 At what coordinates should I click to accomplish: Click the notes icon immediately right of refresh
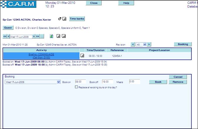pyautogui.click(x=58, y=36)
